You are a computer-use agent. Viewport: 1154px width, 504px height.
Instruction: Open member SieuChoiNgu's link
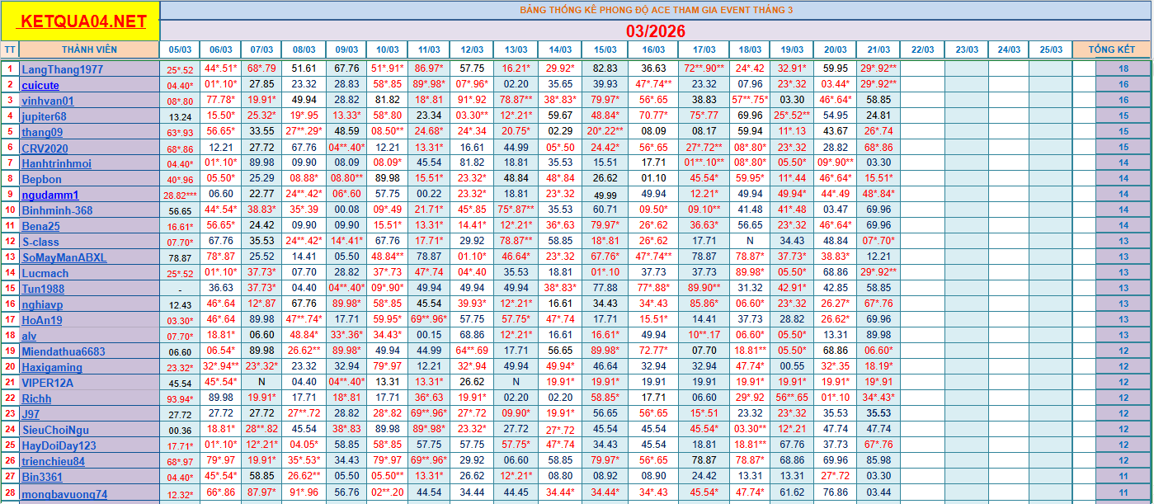point(55,430)
